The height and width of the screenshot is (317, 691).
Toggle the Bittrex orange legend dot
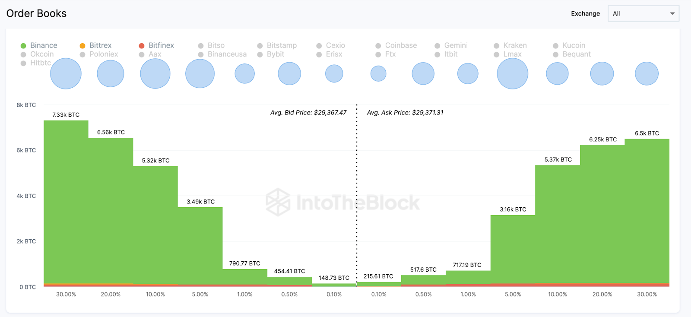click(x=82, y=46)
